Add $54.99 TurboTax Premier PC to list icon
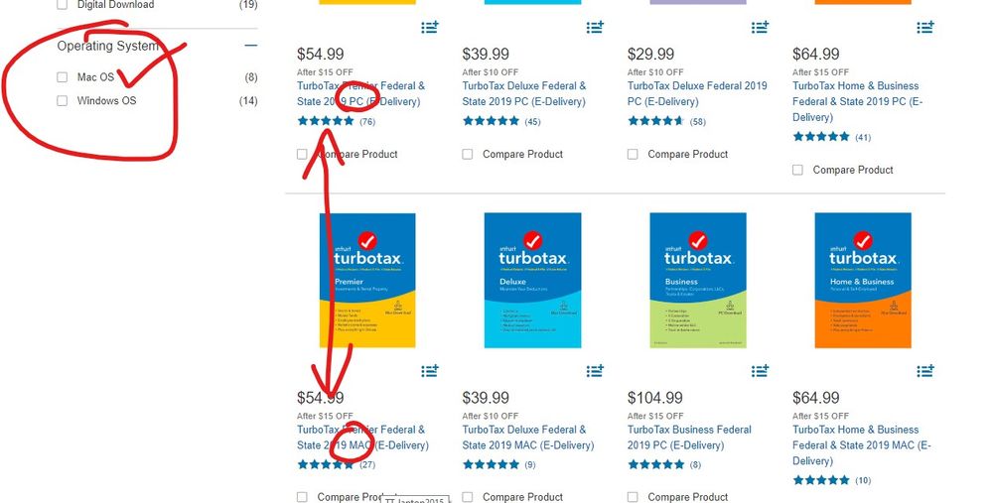Viewport: 992px width, 503px height. click(x=430, y=27)
